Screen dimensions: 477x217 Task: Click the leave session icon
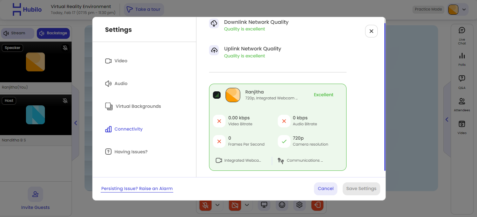click(x=317, y=205)
